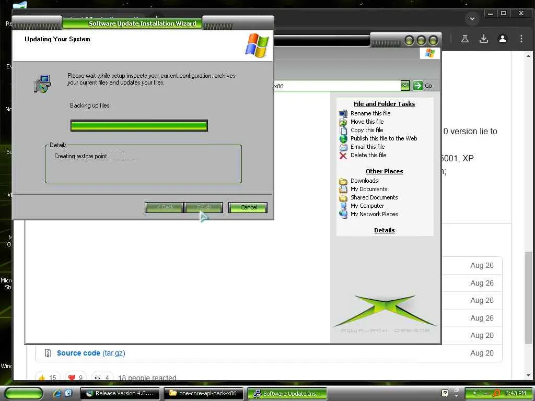Open the browser tab search chevron
535x401 pixels.
point(472,19)
